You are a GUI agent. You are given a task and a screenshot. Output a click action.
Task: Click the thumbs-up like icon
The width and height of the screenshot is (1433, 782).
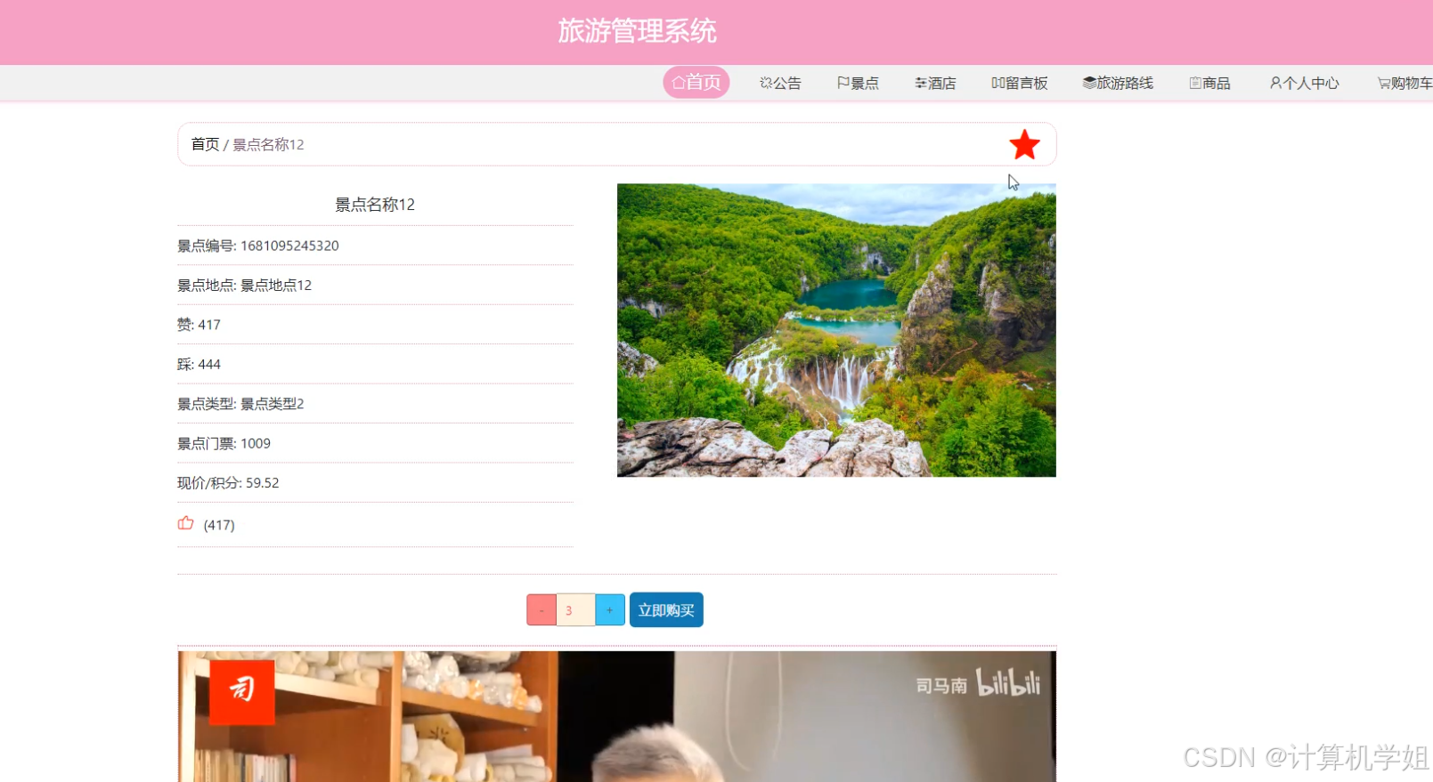click(x=185, y=523)
